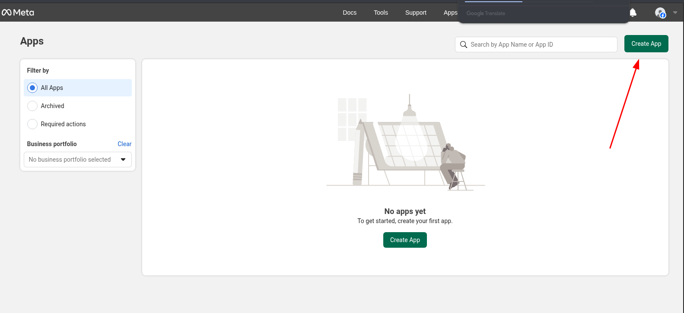Clear the business portfolio filter

(x=124, y=144)
